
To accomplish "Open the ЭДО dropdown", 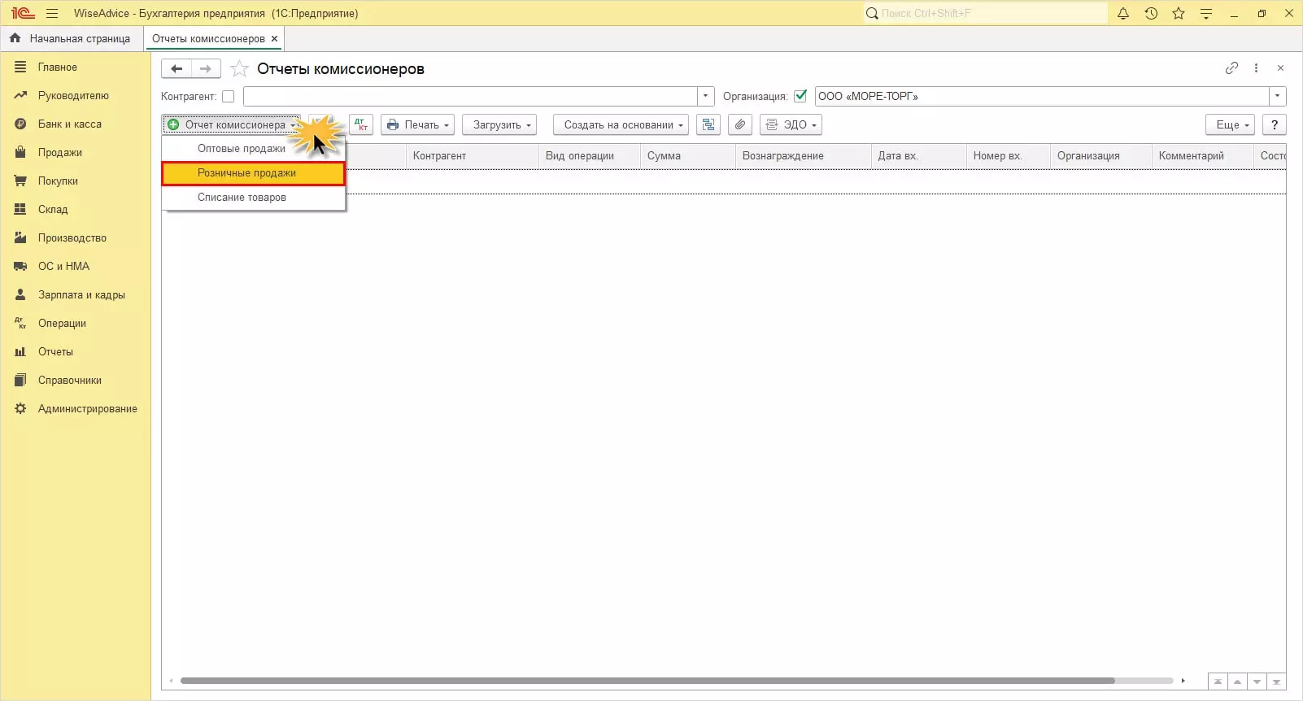I will 791,124.
